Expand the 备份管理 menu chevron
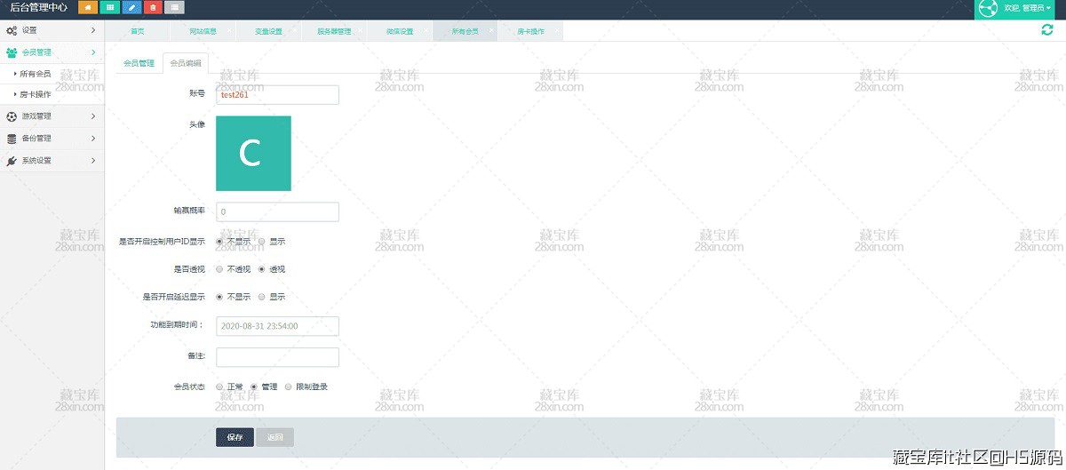This screenshot has height=470, width=1066. click(x=93, y=139)
